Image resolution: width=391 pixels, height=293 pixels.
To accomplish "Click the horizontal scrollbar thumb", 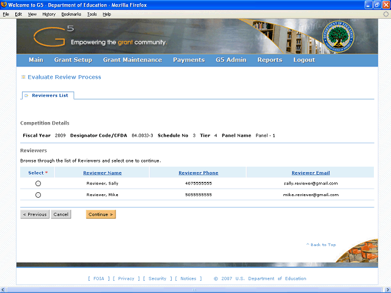I will pyautogui.click(x=194, y=290).
